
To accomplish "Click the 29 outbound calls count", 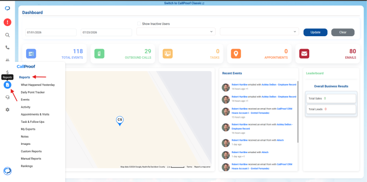I will pos(148,51).
